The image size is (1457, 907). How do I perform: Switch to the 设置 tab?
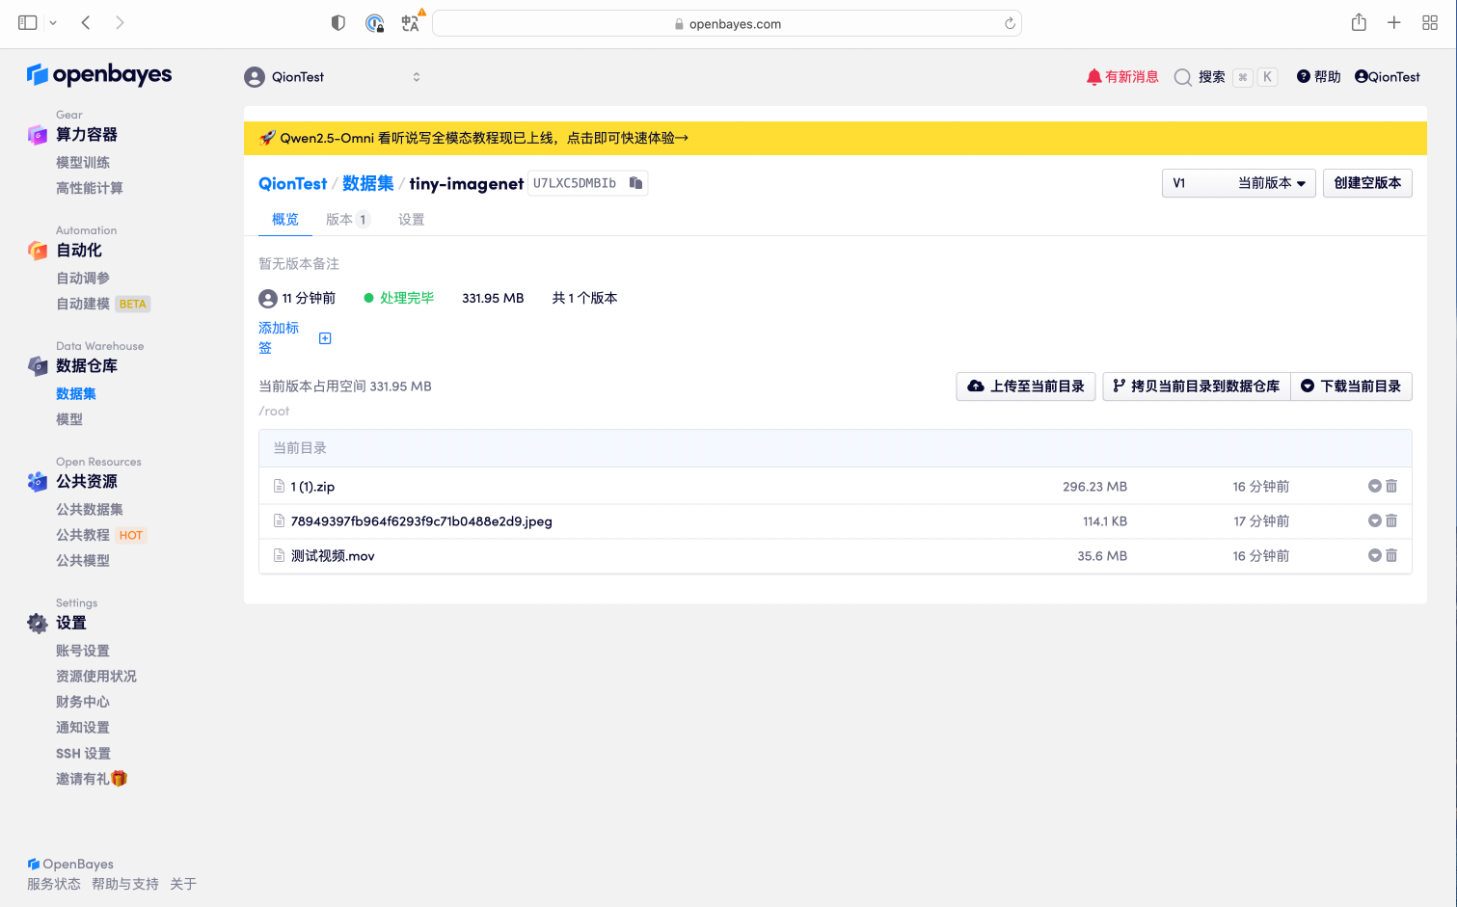[412, 220]
